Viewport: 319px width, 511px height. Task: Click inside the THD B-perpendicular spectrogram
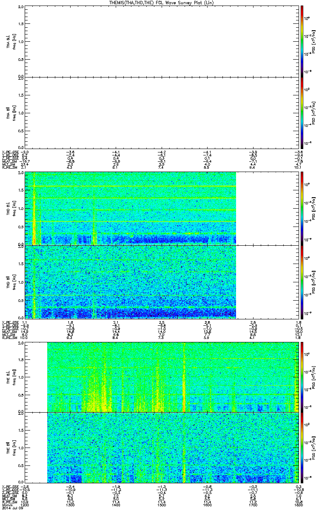[131, 208]
